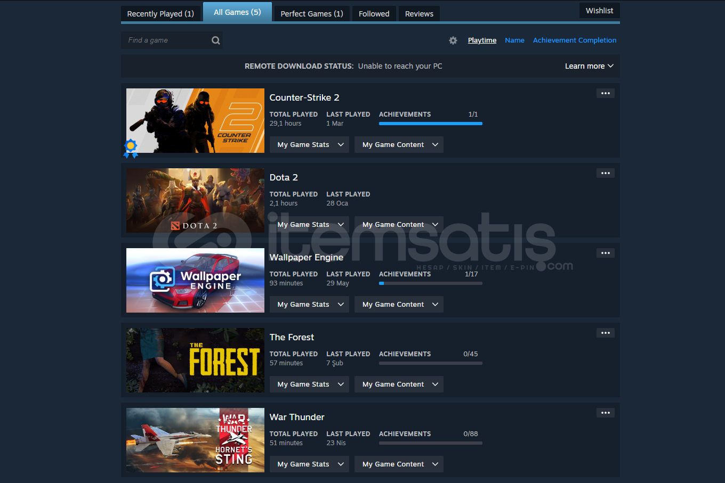The width and height of the screenshot is (725, 483).
Task: Go to the Followed tab
Action: 374,14
